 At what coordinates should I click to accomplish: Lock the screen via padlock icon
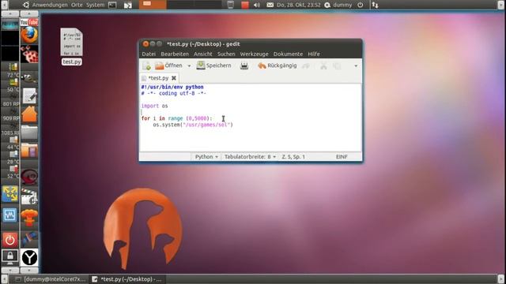[10, 256]
